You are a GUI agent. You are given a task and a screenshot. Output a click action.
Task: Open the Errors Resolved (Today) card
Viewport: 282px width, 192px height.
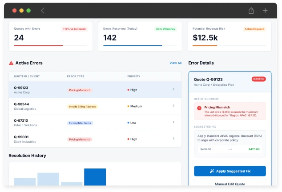(140, 36)
